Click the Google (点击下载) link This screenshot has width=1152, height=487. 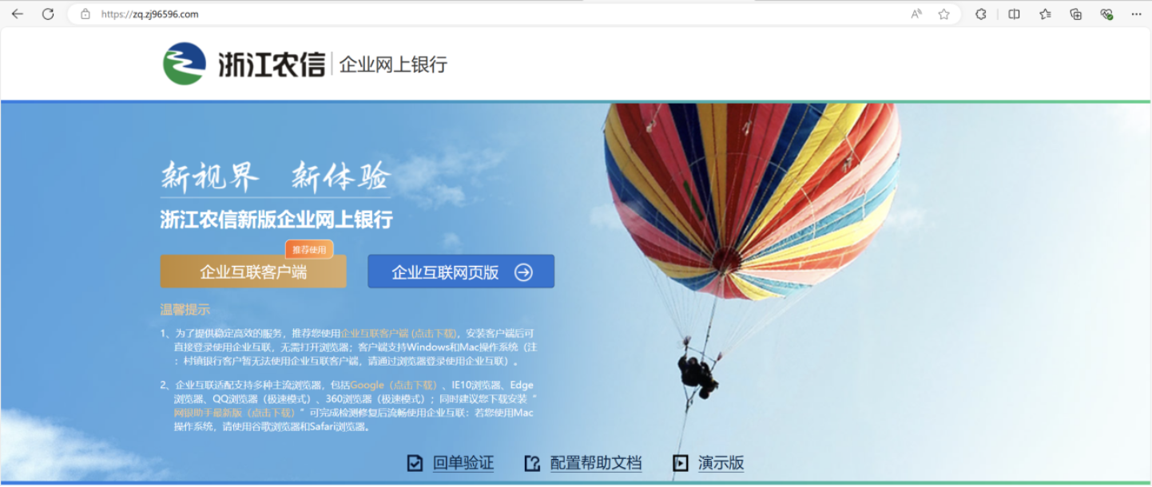[x=394, y=385]
